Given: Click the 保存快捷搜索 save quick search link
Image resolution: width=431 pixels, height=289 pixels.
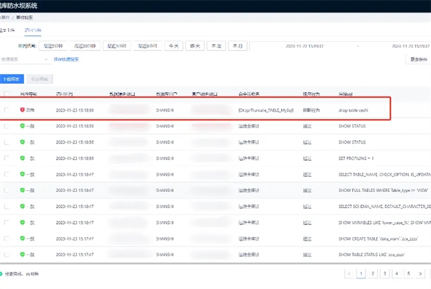Looking at the screenshot, I should click(66, 59).
